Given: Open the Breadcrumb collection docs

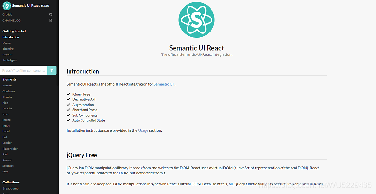Looking at the screenshot, I should (x=11, y=188).
